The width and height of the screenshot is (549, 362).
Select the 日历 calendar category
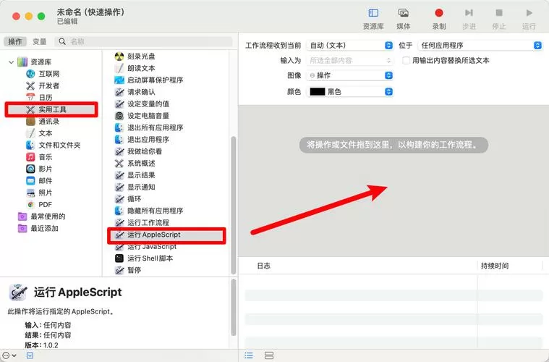point(39,98)
